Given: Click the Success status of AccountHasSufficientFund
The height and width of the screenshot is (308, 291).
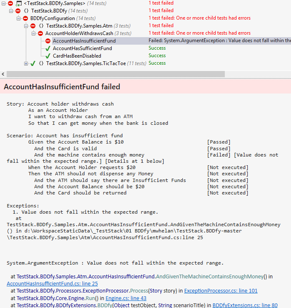Looking at the screenshot, I should pyautogui.click(x=157, y=48).
